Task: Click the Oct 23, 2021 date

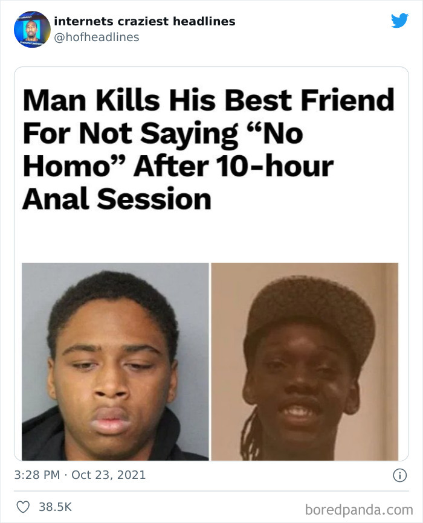Action: point(109,475)
